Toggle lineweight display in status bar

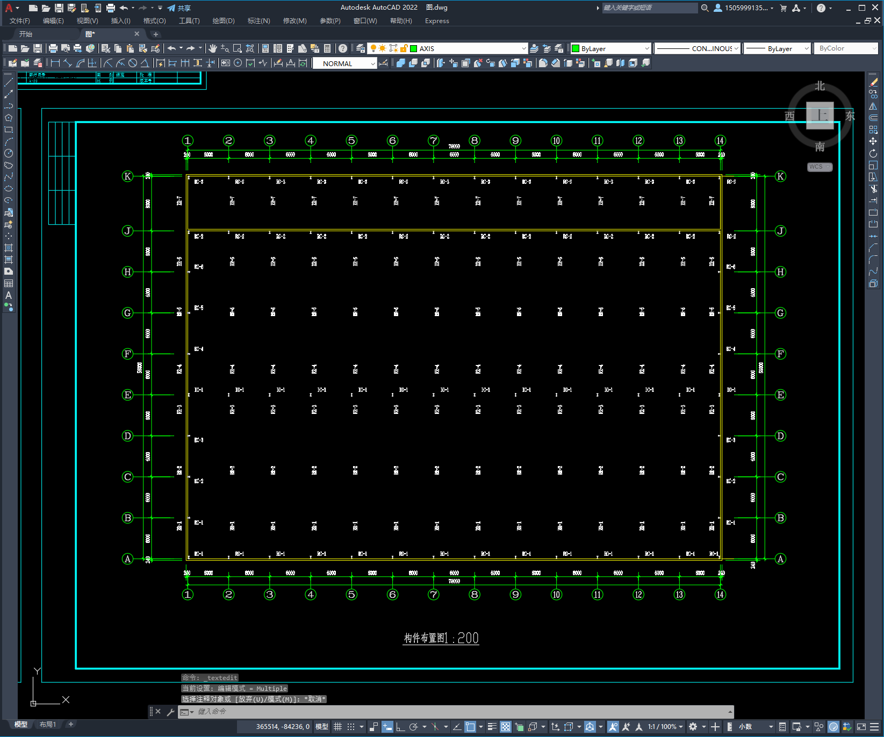[x=492, y=727]
